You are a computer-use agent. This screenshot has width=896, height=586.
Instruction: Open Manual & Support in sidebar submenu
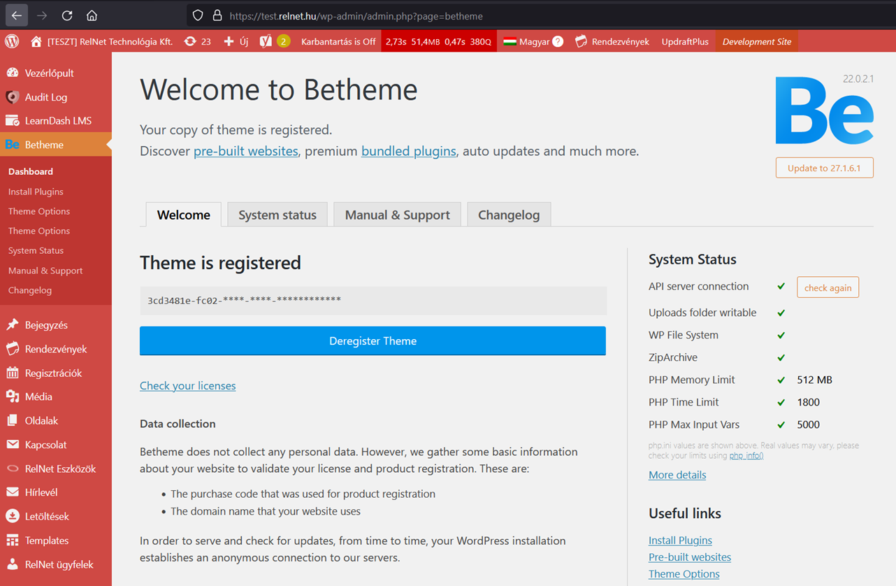click(45, 271)
